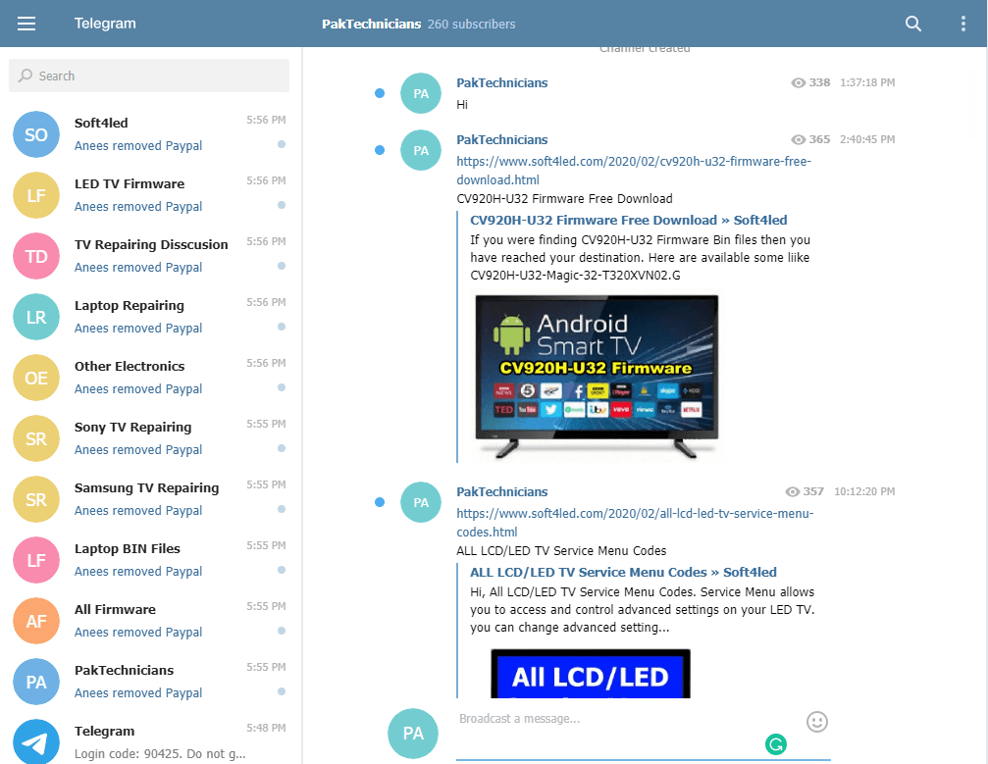Viewport: 988px width, 764px height.
Task: Open the Soft4led chat
Action: tap(150, 134)
